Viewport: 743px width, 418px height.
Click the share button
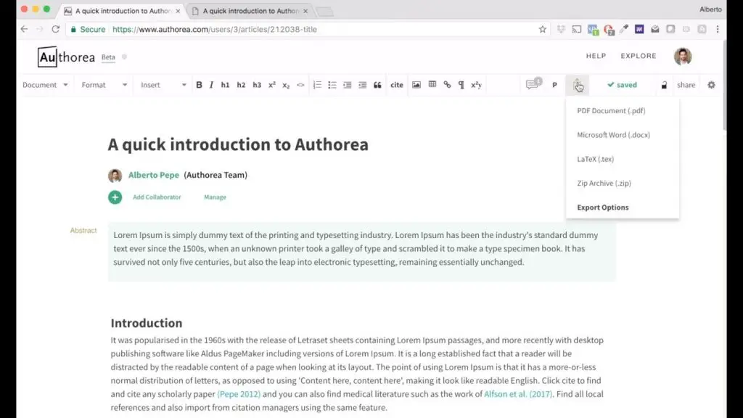pos(686,85)
